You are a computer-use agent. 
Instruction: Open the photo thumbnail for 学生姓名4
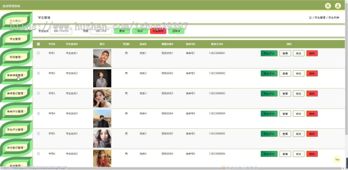click(x=102, y=119)
